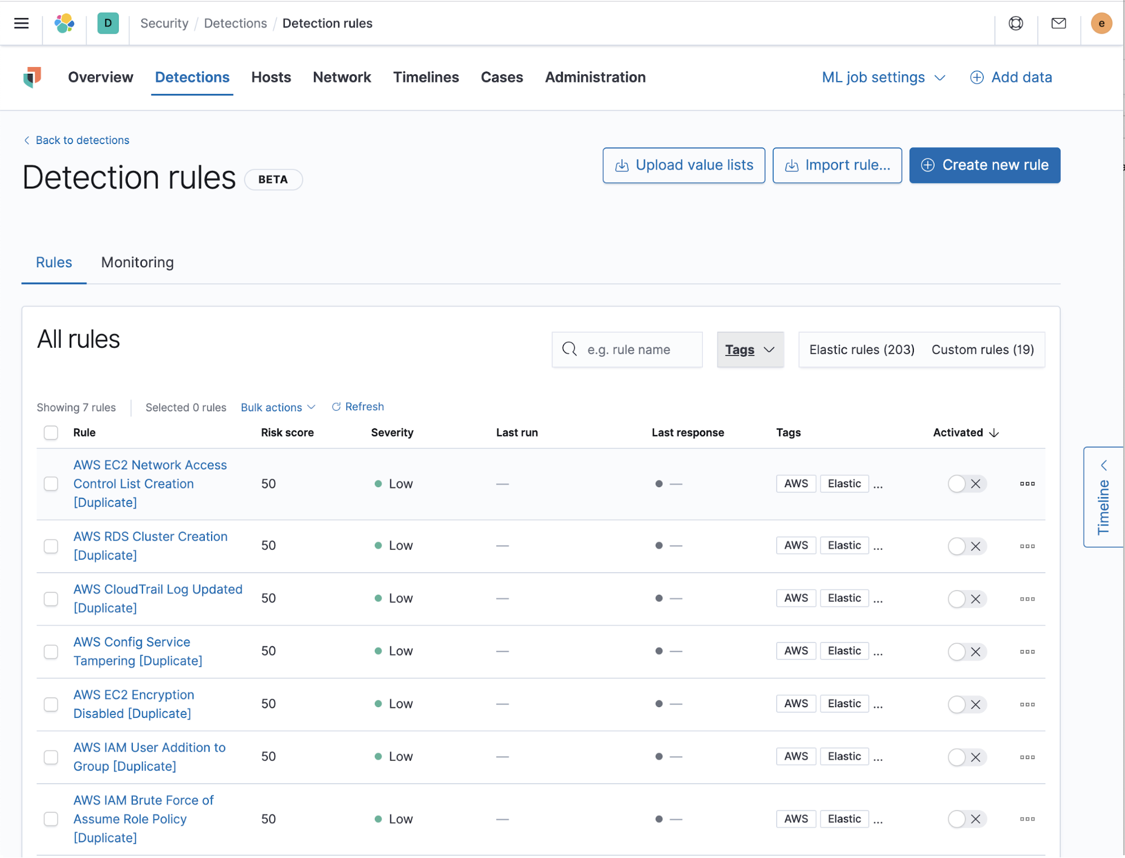Switch to the Hosts tab
The height and width of the screenshot is (858, 1125).
271,77
